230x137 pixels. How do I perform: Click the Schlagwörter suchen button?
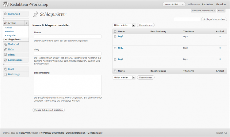214,19
